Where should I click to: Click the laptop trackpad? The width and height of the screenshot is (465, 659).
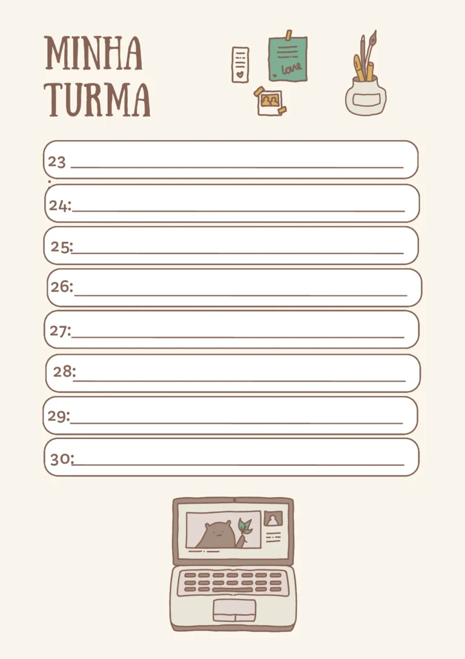coord(234,609)
